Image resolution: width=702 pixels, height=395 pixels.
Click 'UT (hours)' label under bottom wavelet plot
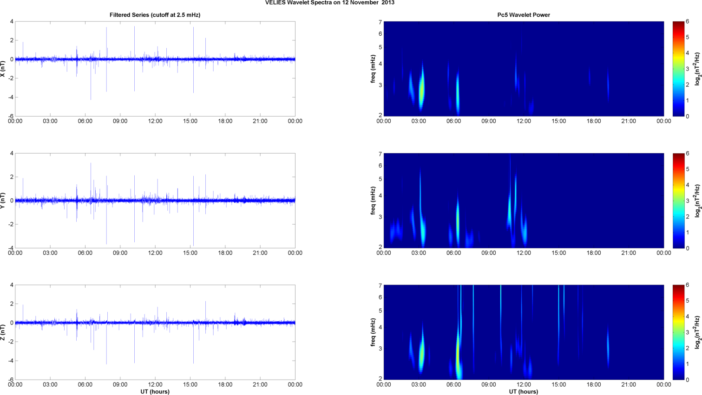click(x=524, y=391)
